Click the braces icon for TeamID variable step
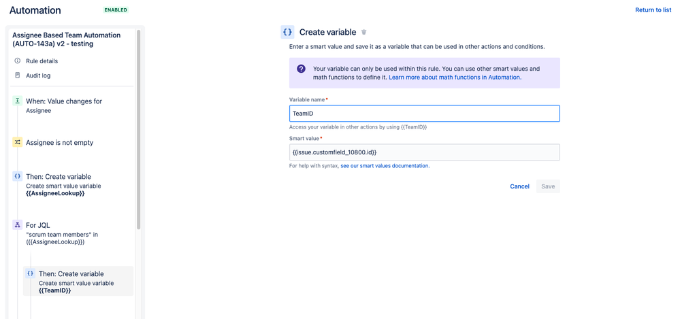 coord(30,273)
